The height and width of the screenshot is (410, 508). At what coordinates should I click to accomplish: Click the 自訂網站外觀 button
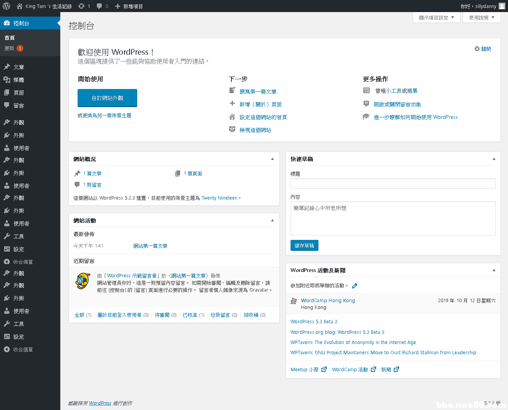click(x=107, y=98)
